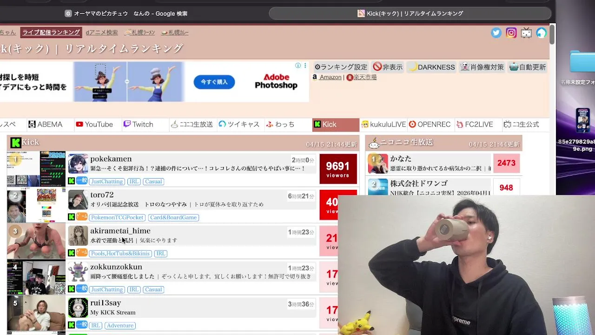Click the ゲーム badge under akirametai_hime

[82, 253]
